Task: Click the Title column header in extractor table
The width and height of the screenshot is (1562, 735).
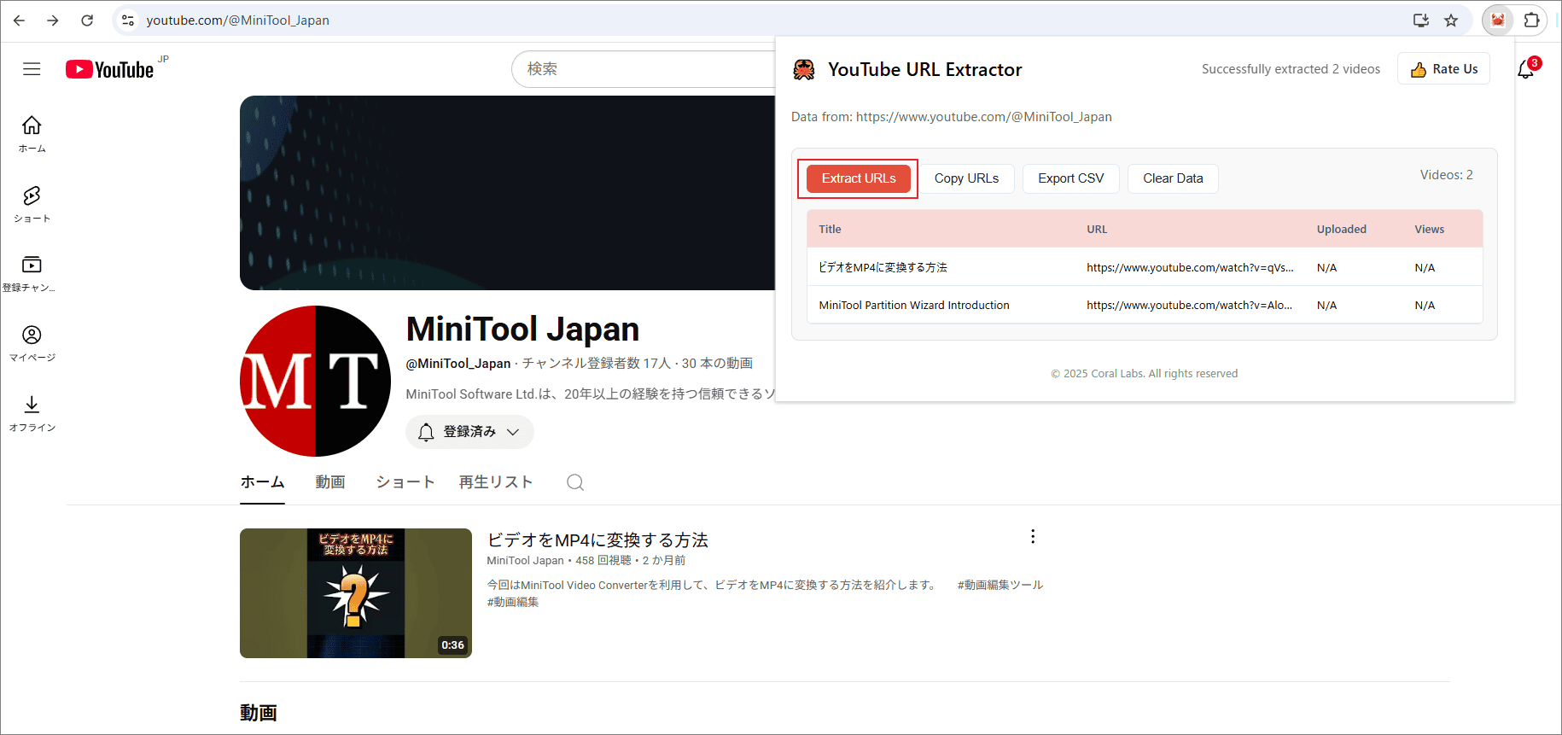Action: click(x=830, y=229)
